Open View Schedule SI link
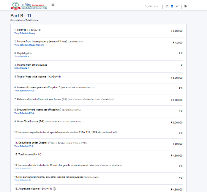Screen dimensions: 207x192 pyautogui.click(x=23, y=168)
